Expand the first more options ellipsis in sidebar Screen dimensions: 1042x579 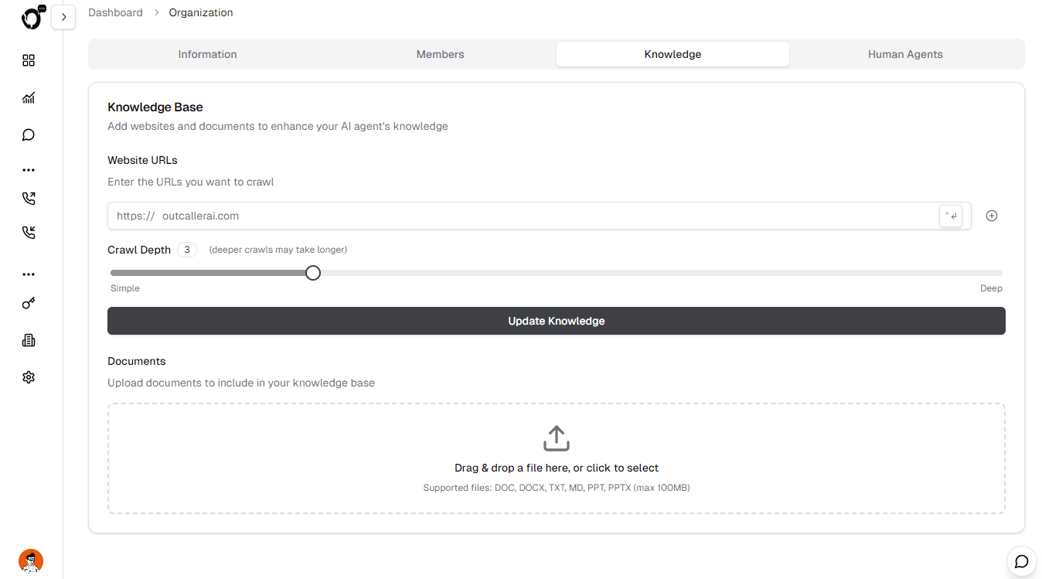coord(29,169)
